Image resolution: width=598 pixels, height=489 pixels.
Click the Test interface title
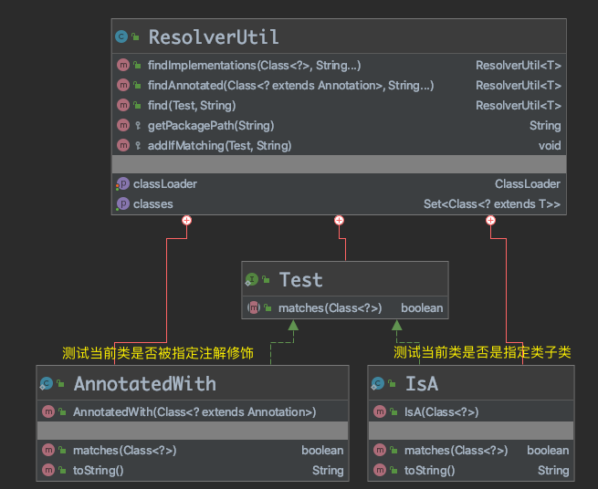(300, 279)
